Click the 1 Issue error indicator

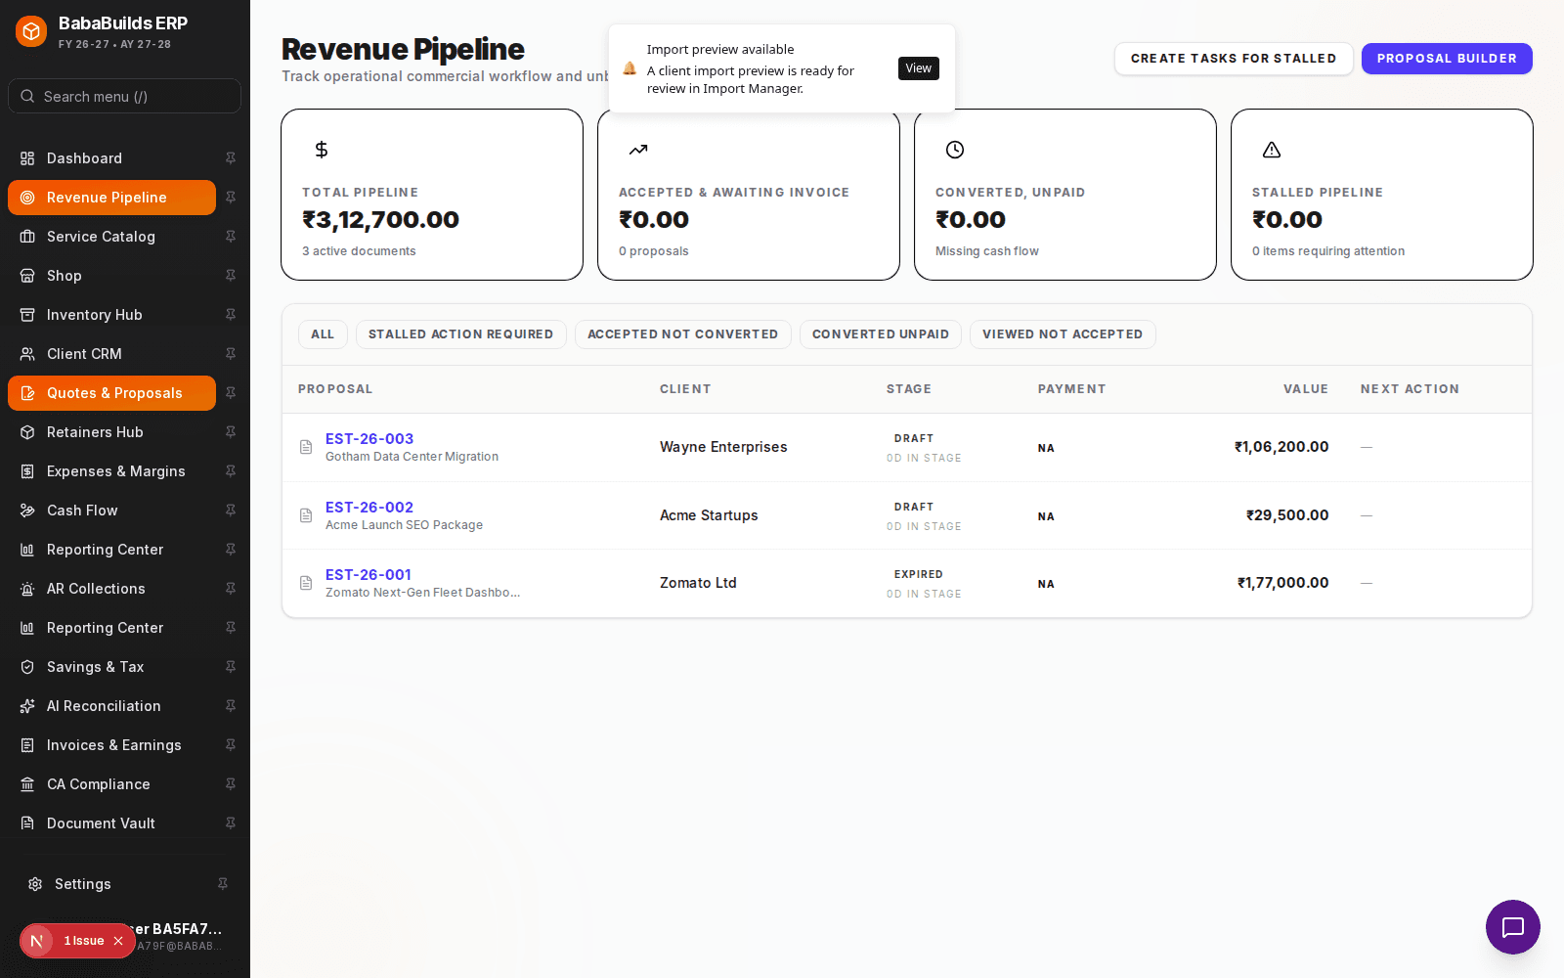click(84, 941)
